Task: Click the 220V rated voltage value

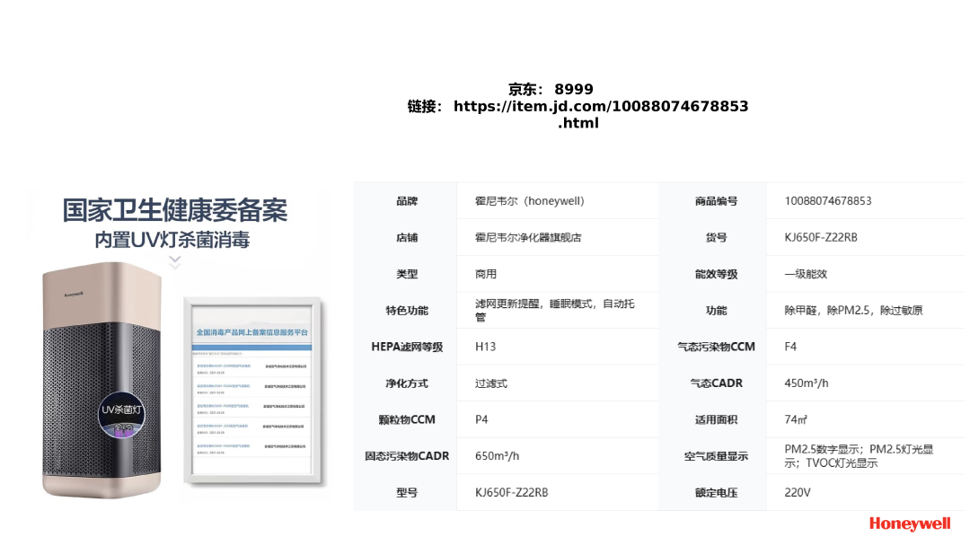Action: (x=797, y=493)
